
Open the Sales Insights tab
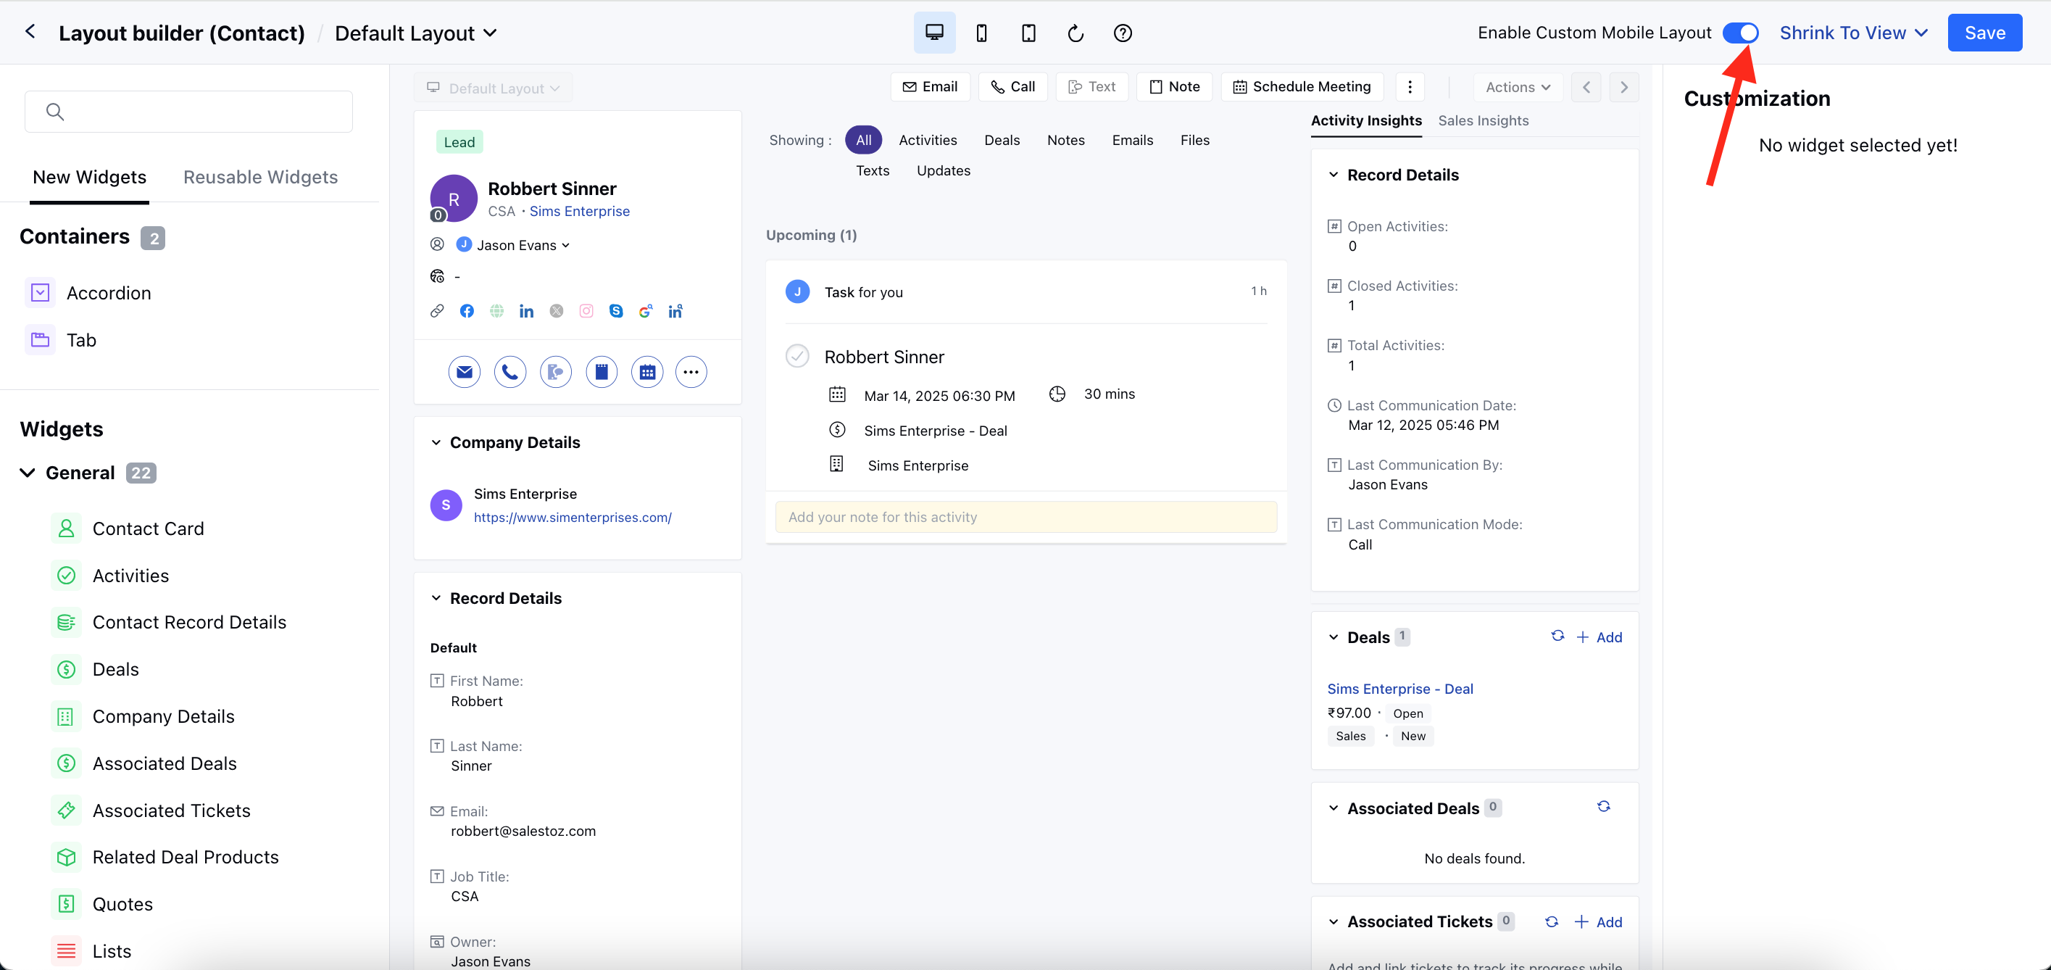click(1483, 120)
